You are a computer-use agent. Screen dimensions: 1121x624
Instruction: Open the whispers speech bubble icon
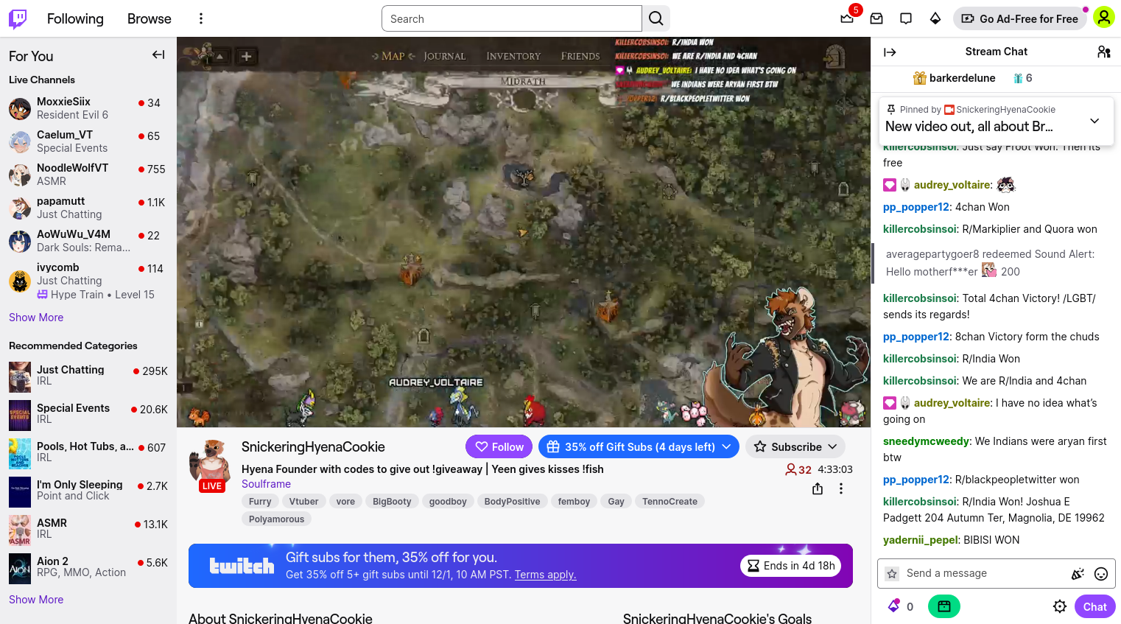tap(906, 18)
